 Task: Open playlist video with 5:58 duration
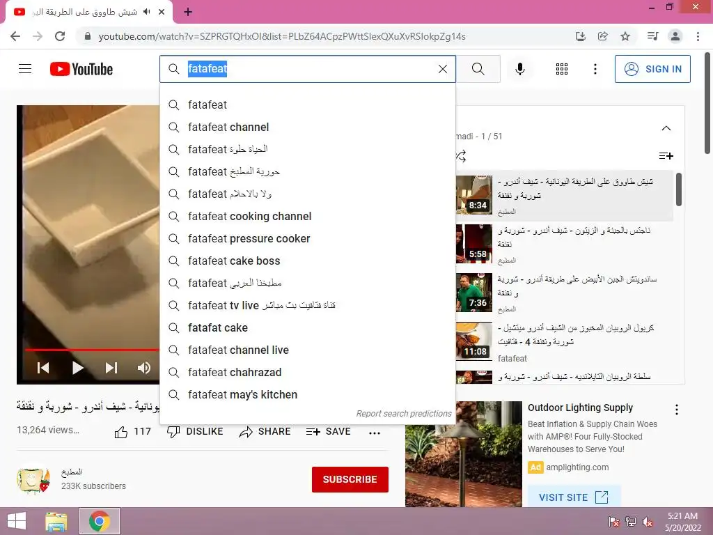564,245
